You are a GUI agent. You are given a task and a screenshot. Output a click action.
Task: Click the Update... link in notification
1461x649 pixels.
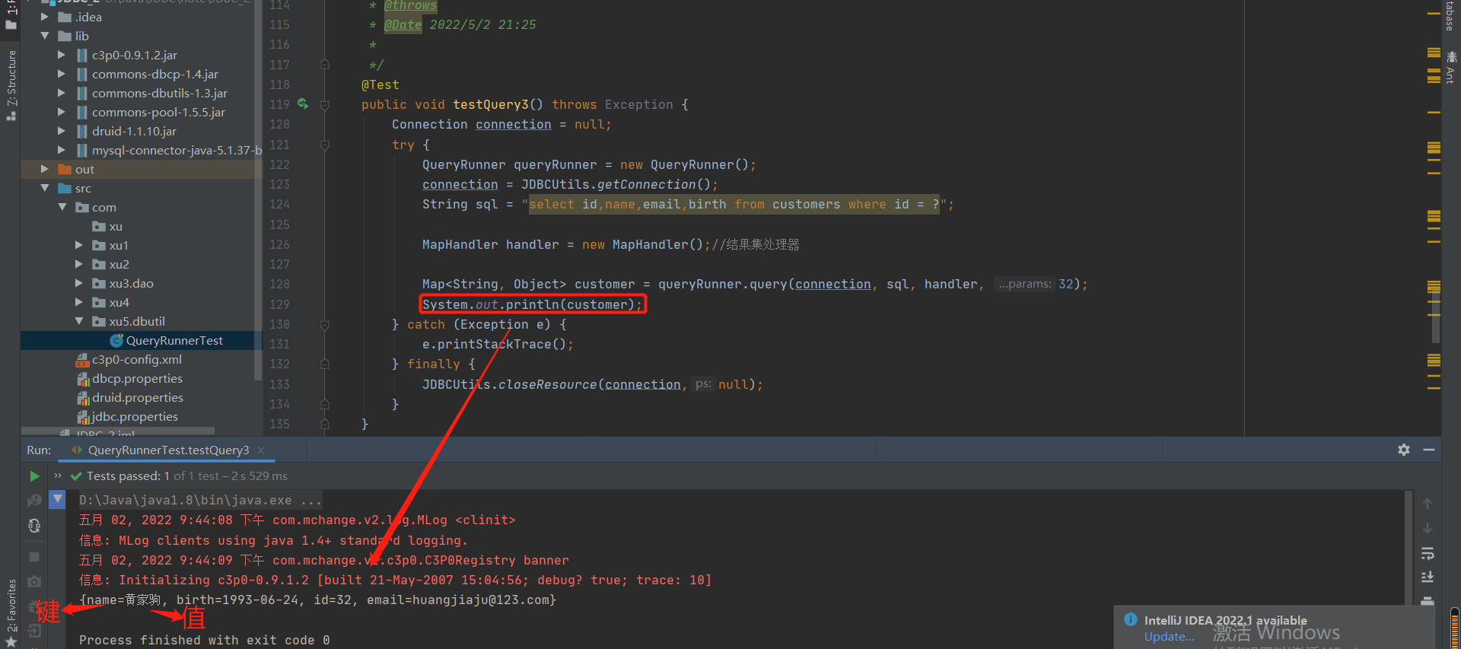(1169, 637)
